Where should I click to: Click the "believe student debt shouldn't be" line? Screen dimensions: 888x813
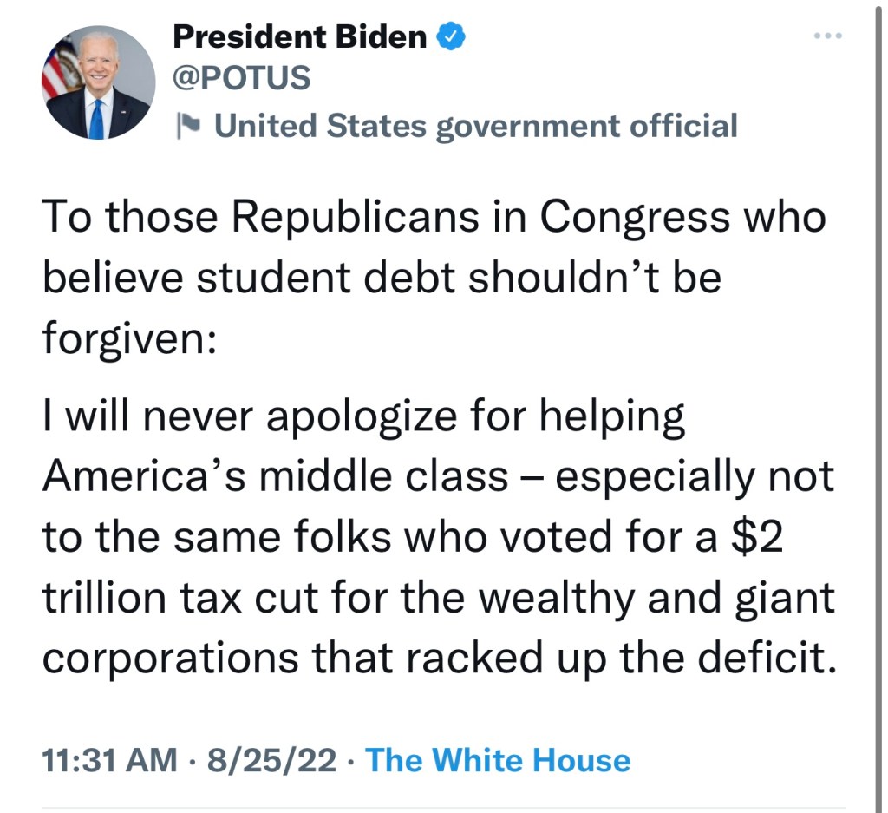pos(382,279)
